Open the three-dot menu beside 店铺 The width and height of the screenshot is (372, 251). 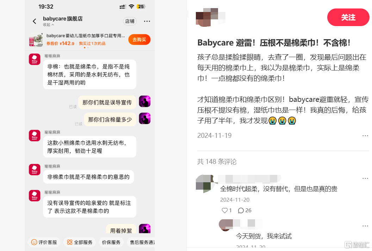(x=147, y=22)
